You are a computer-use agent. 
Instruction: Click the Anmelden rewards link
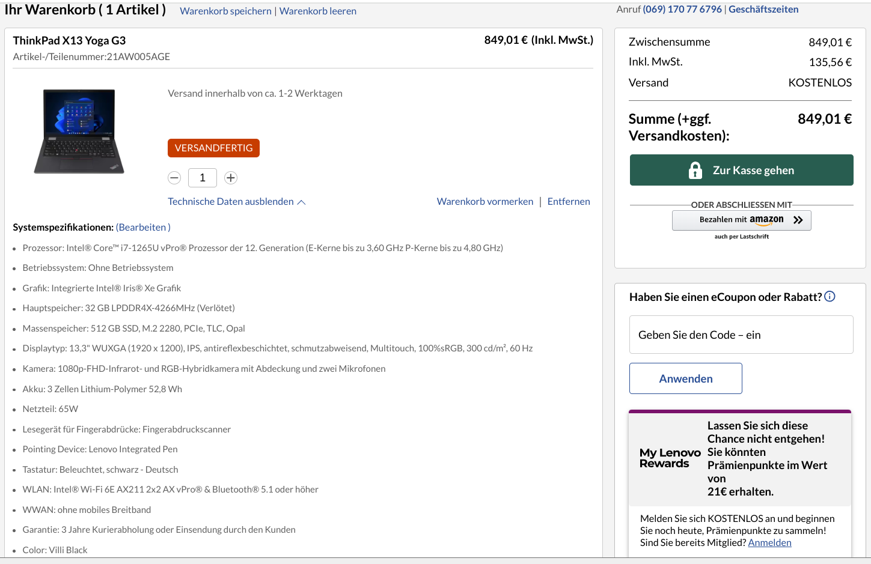click(769, 542)
